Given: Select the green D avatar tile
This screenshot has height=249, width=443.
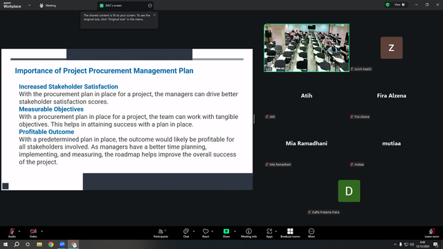Looking at the screenshot, I should pyautogui.click(x=349, y=191).
